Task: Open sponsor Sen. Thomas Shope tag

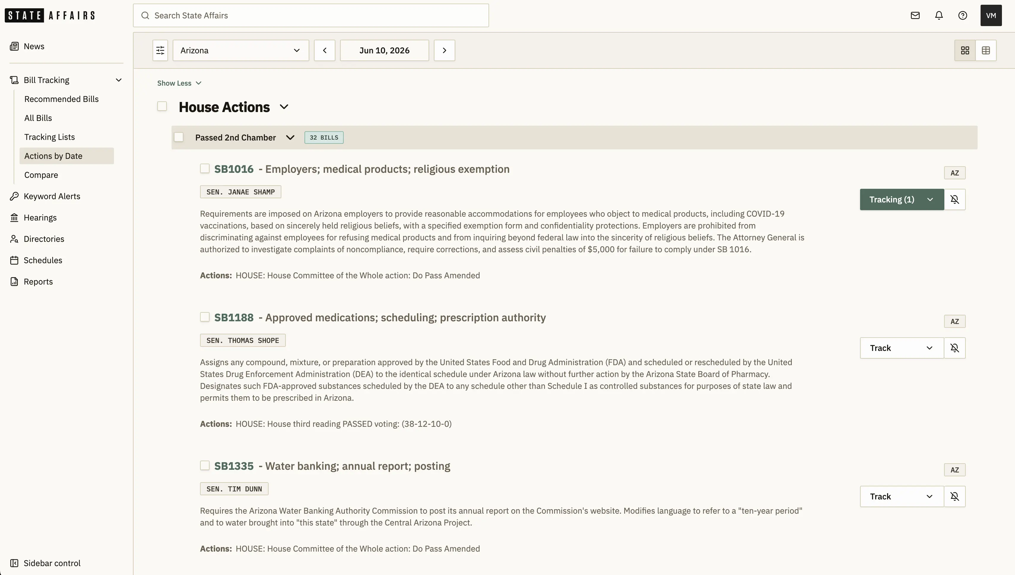Action: click(x=243, y=341)
